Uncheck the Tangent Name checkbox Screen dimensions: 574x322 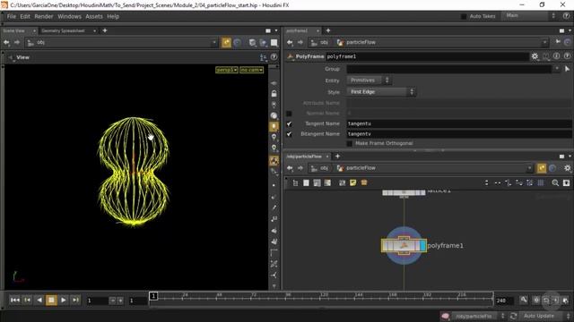[x=289, y=123]
